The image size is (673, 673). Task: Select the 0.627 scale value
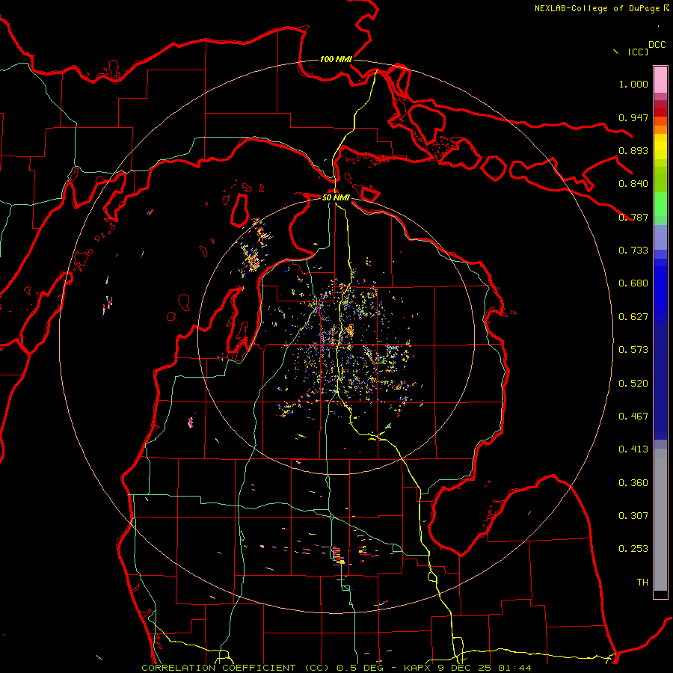point(633,317)
